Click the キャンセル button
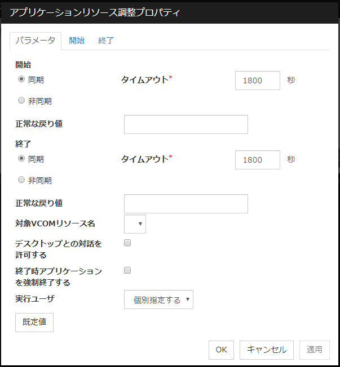 pos(267,350)
